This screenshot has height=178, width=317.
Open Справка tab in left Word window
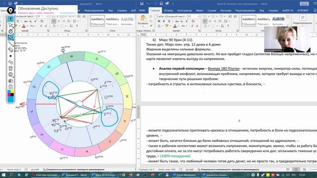(122, 10)
